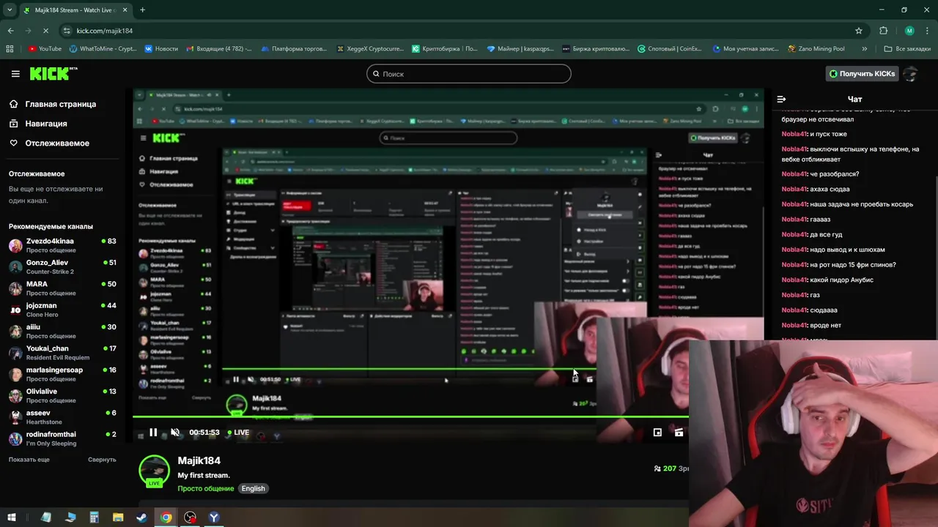
Task: Open a new Chrome tab
Action: pyautogui.click(x=142, y=10)
